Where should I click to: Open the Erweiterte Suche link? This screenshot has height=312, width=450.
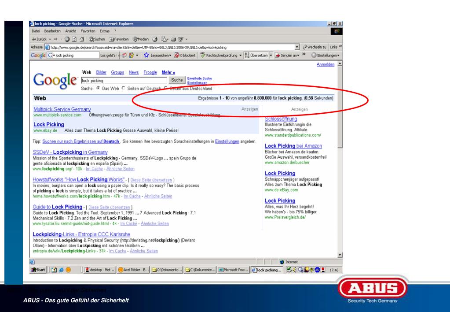[199, 78]
